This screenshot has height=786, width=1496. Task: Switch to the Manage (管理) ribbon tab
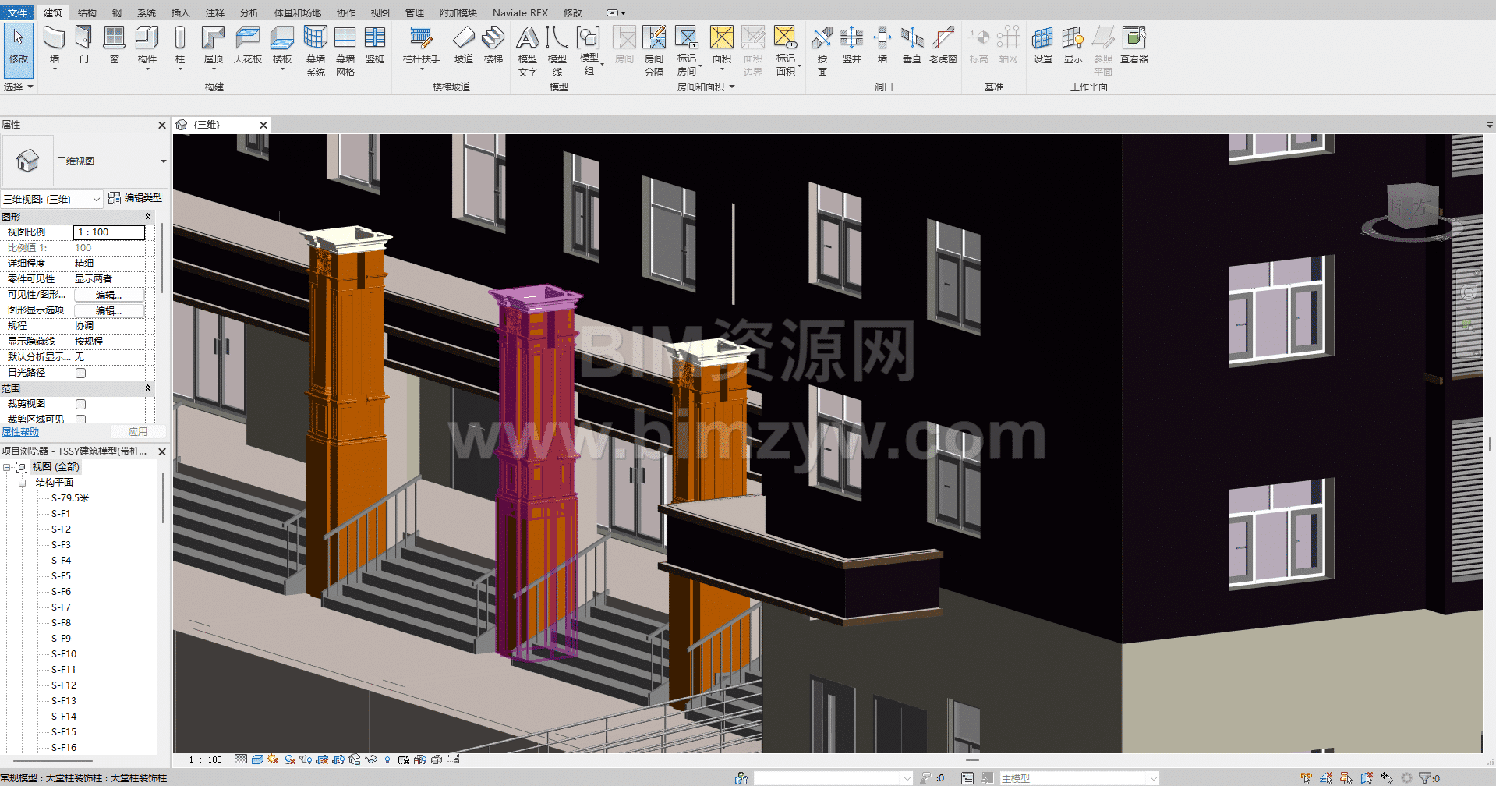coord(415,12)
